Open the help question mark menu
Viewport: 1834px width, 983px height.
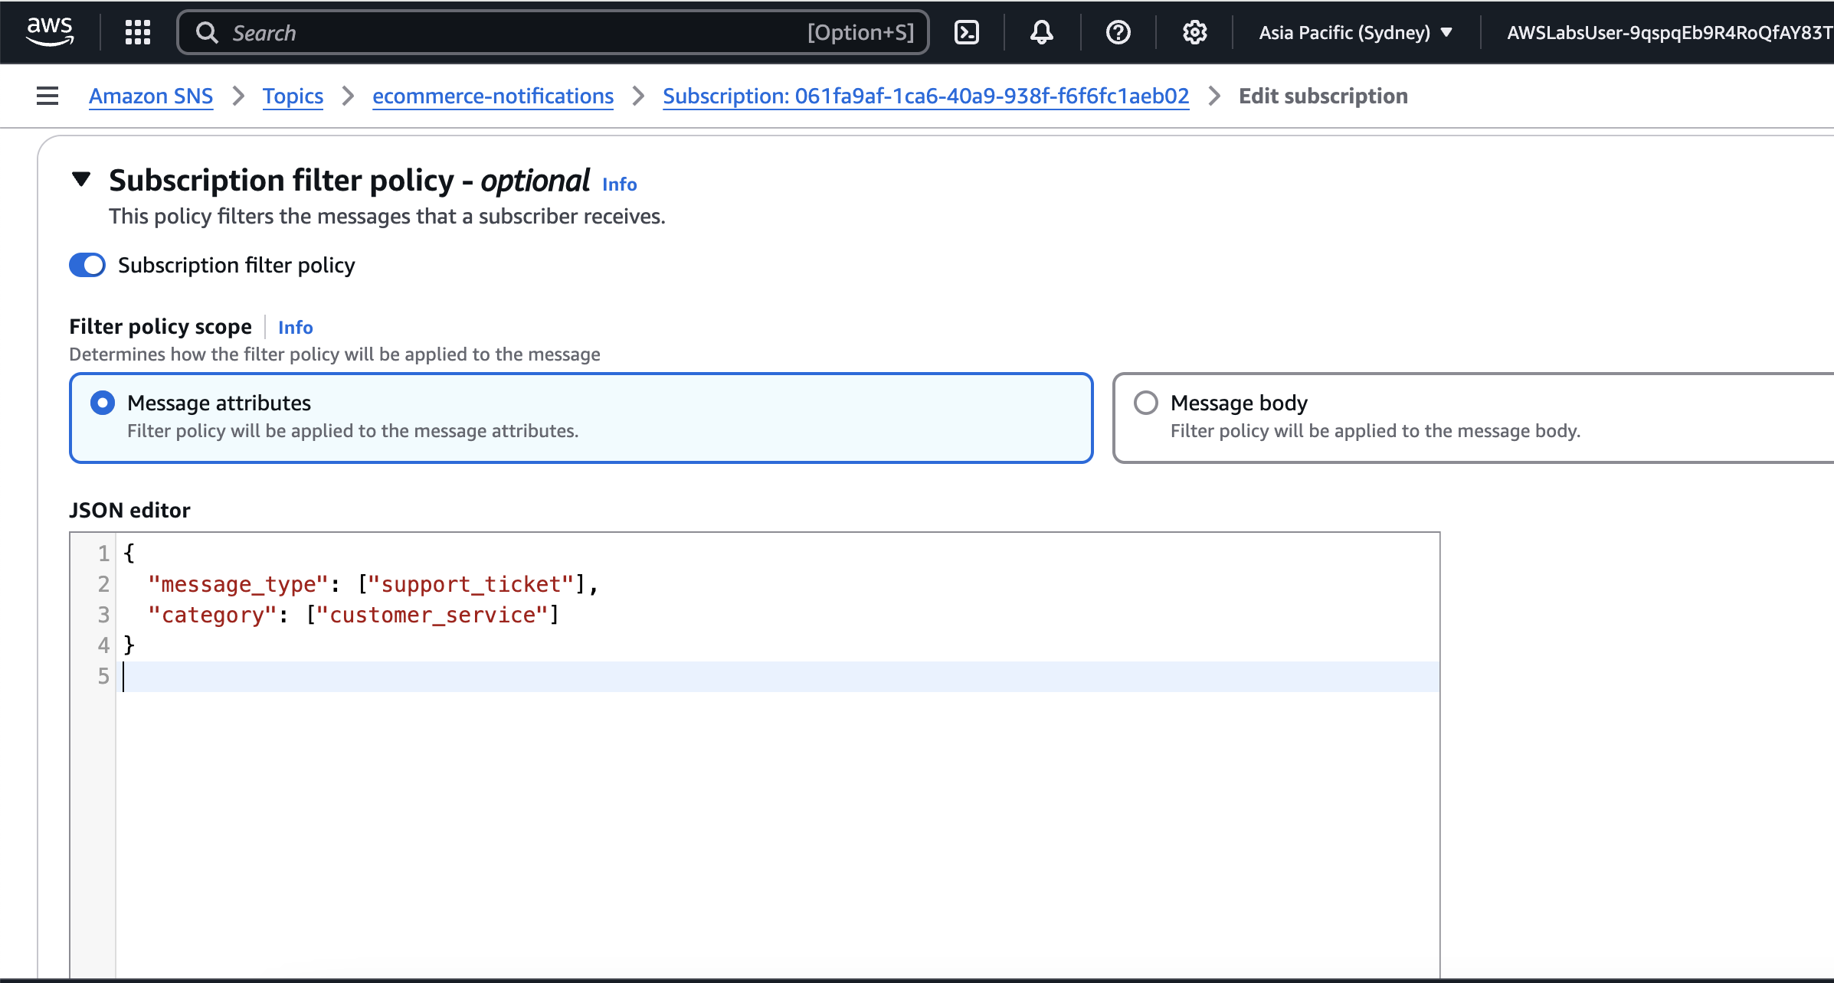[1118, 32]
